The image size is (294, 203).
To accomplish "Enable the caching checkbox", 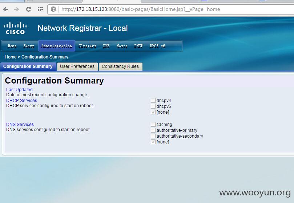I will click(x=153, y=125).
